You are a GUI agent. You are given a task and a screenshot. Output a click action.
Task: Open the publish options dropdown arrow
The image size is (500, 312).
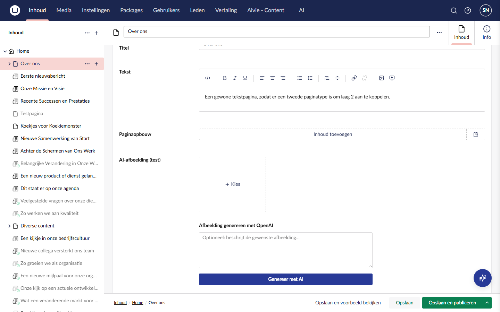pyautogui.click(x=487, y=303)
